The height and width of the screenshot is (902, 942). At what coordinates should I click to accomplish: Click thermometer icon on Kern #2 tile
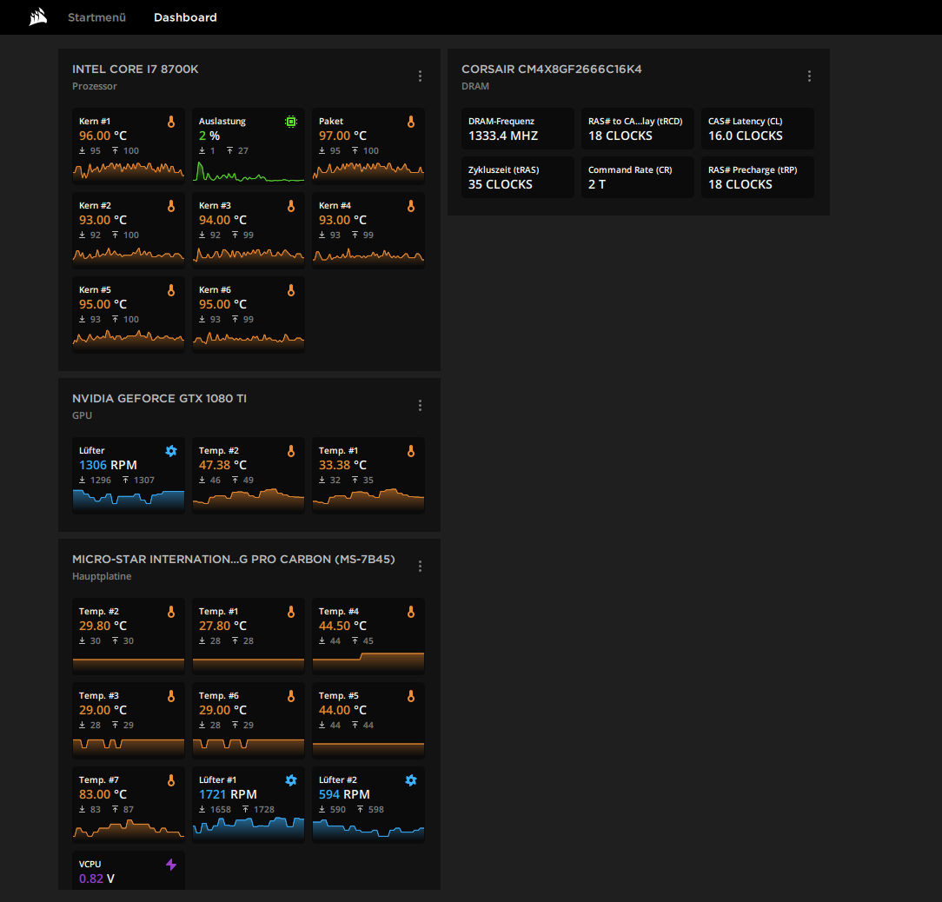(171, 206)
